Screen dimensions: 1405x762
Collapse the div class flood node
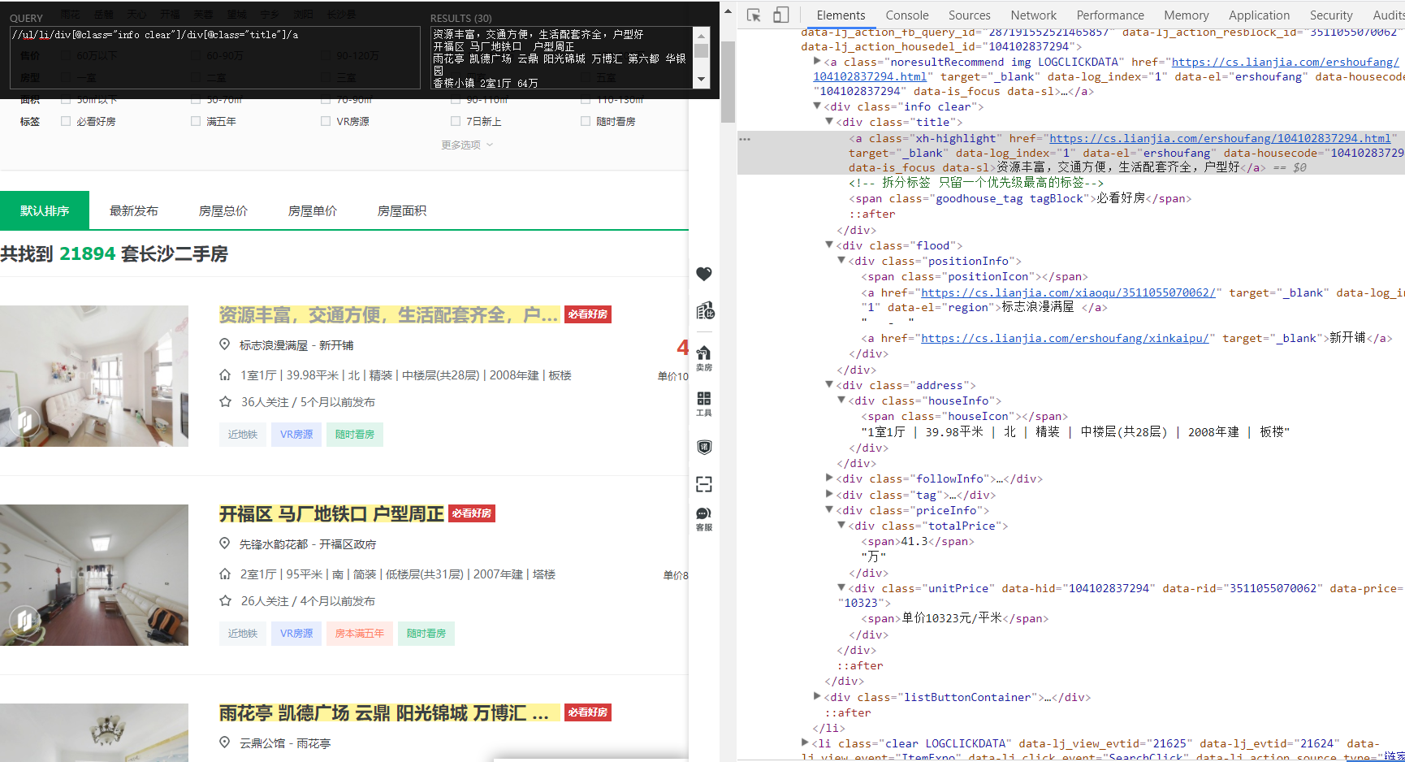pyautogui.click(x=829, y=245)
